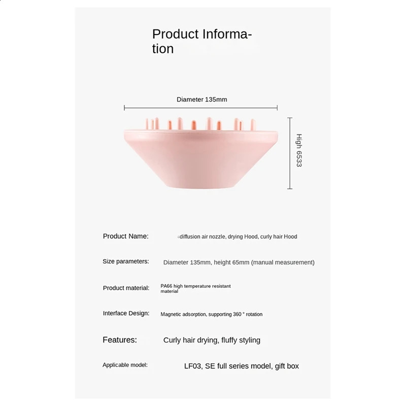Click the "Size parameters:" label

tap(126, 261)
